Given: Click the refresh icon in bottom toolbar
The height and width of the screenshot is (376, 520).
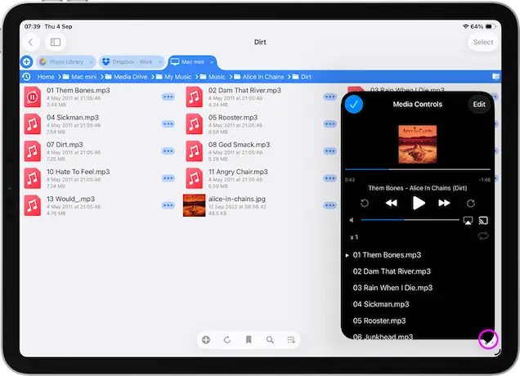Looking at the screenshot, I should coord(227,339).
